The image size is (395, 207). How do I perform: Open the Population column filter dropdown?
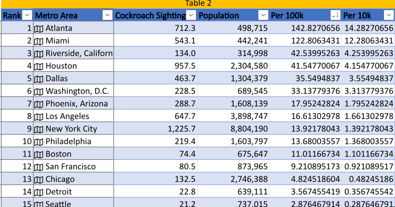point(263,15)
